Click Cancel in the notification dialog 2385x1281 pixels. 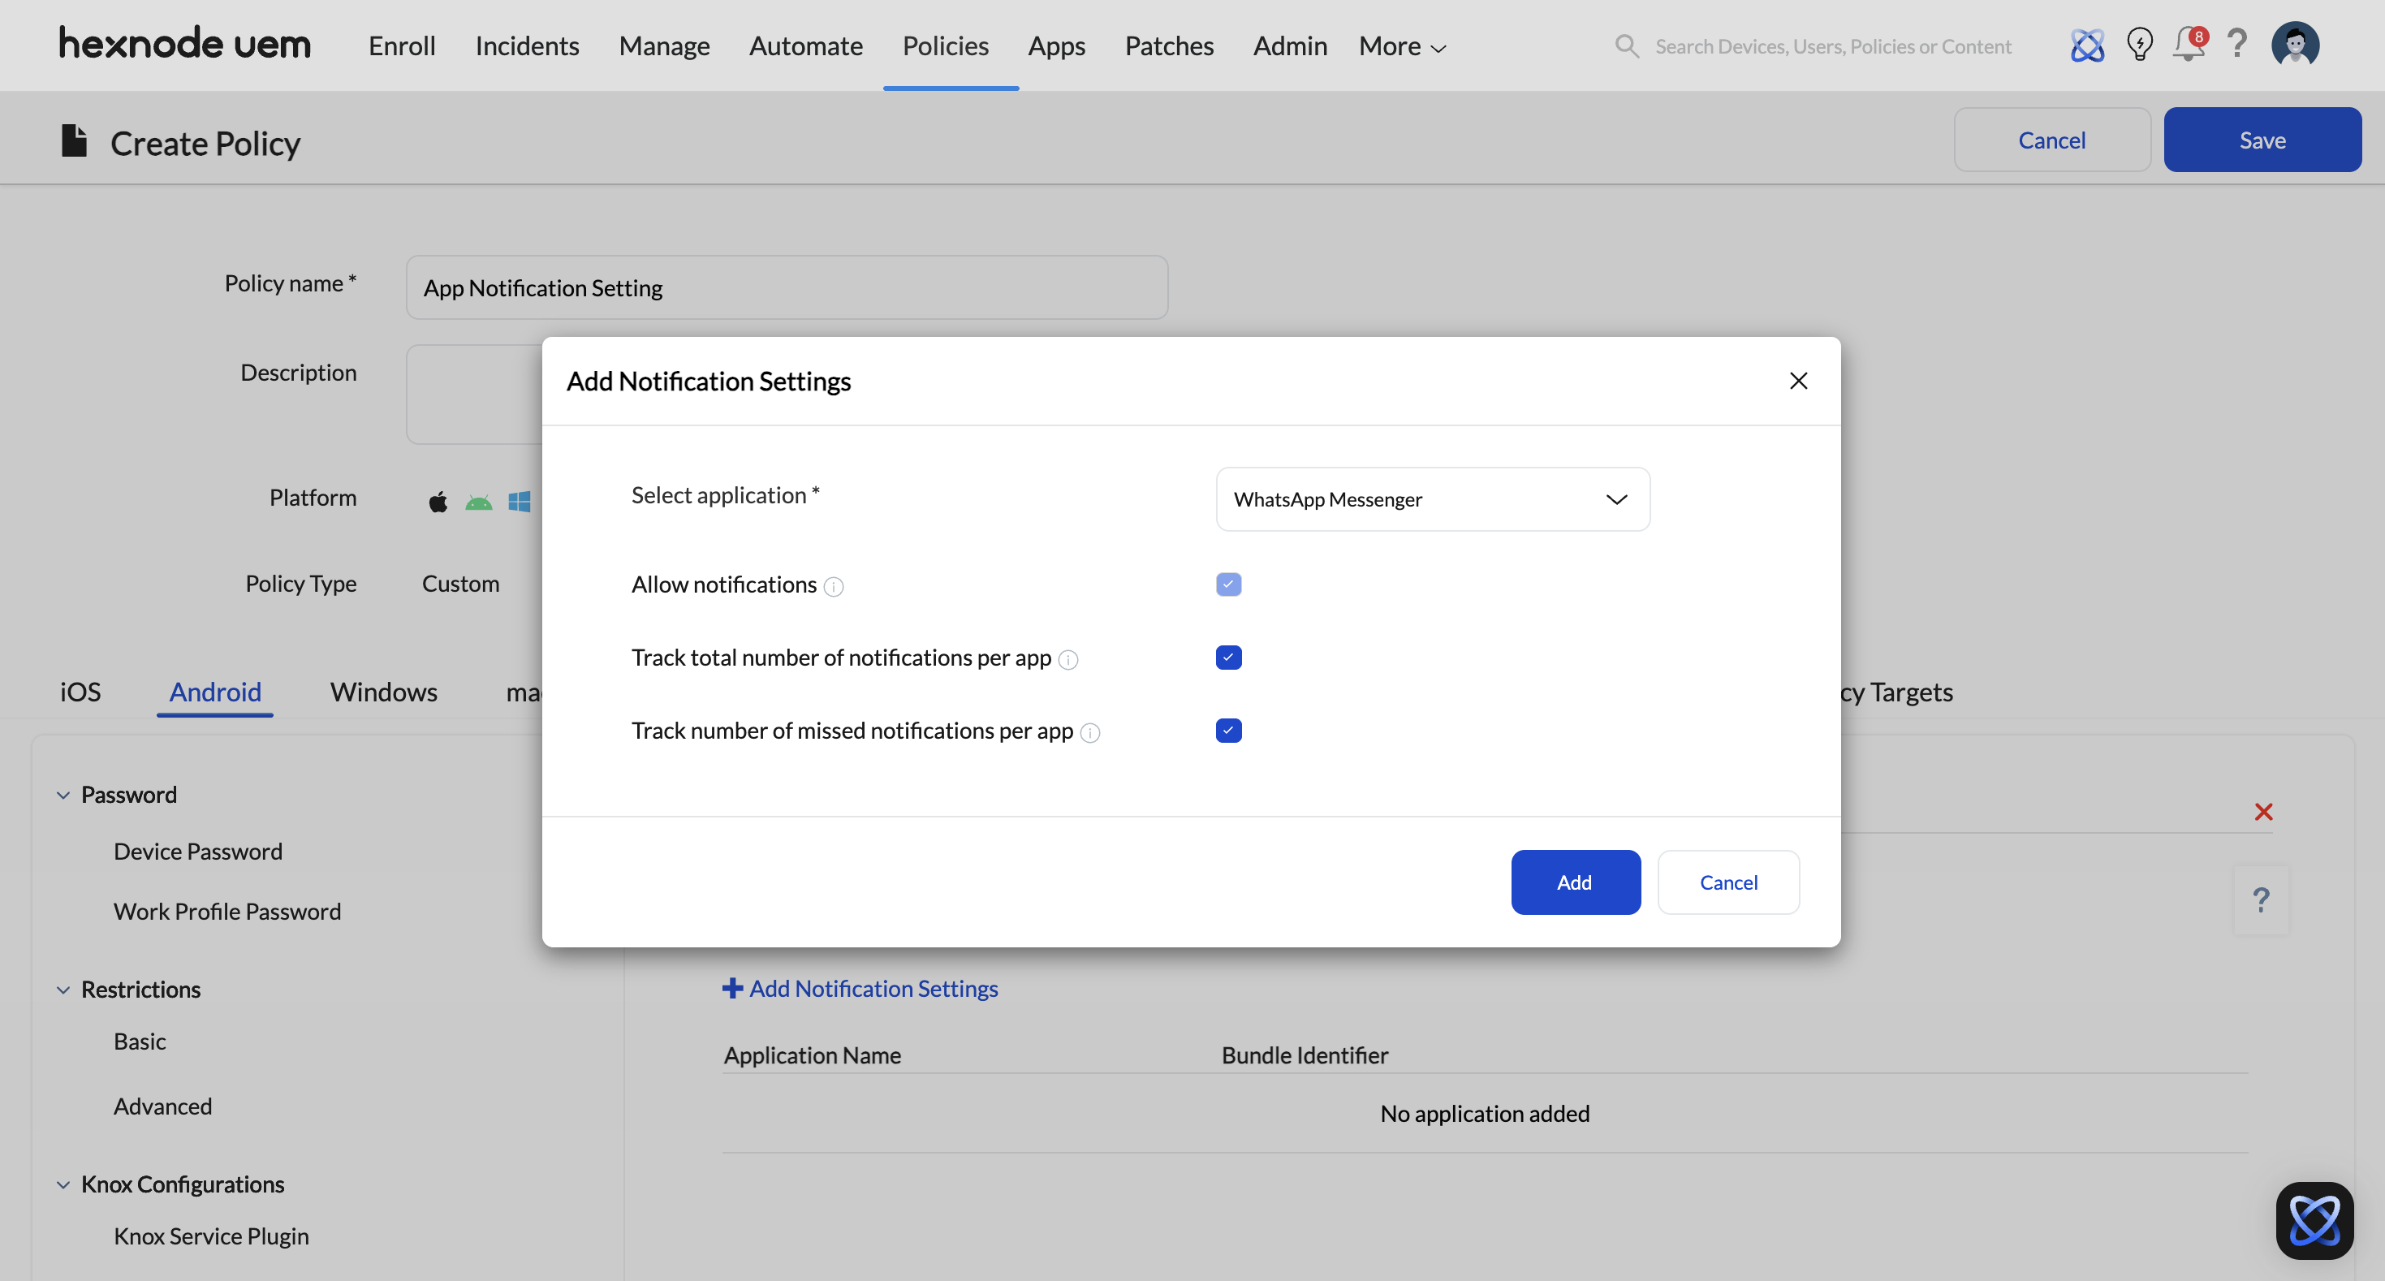(x=1727, y=882)
